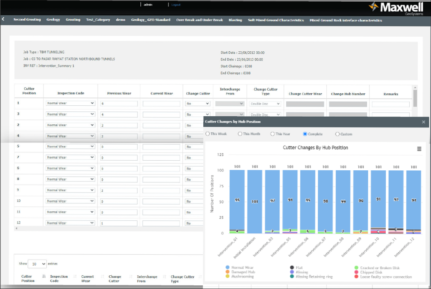
Task: Open the chart hamburger menu icon
Action: coord(419,149)
